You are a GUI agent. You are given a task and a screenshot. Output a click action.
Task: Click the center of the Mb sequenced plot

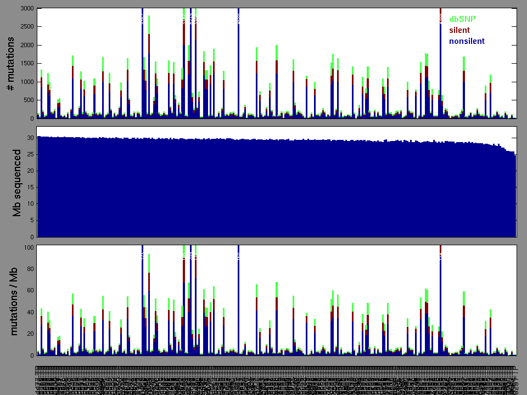(276, 182)
